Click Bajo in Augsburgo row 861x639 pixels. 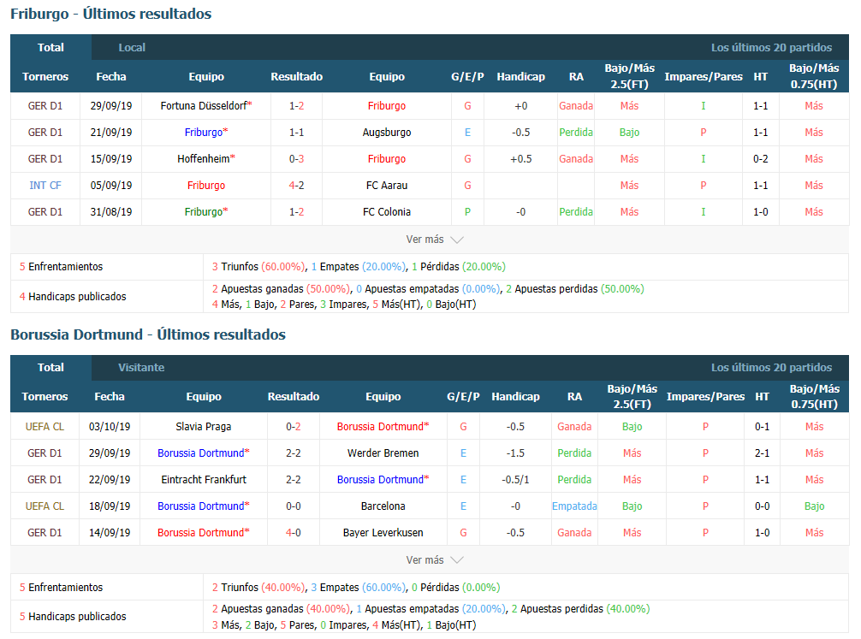click(x=629, y=133)
